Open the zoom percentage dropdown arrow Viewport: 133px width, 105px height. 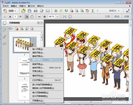point(57,17)
